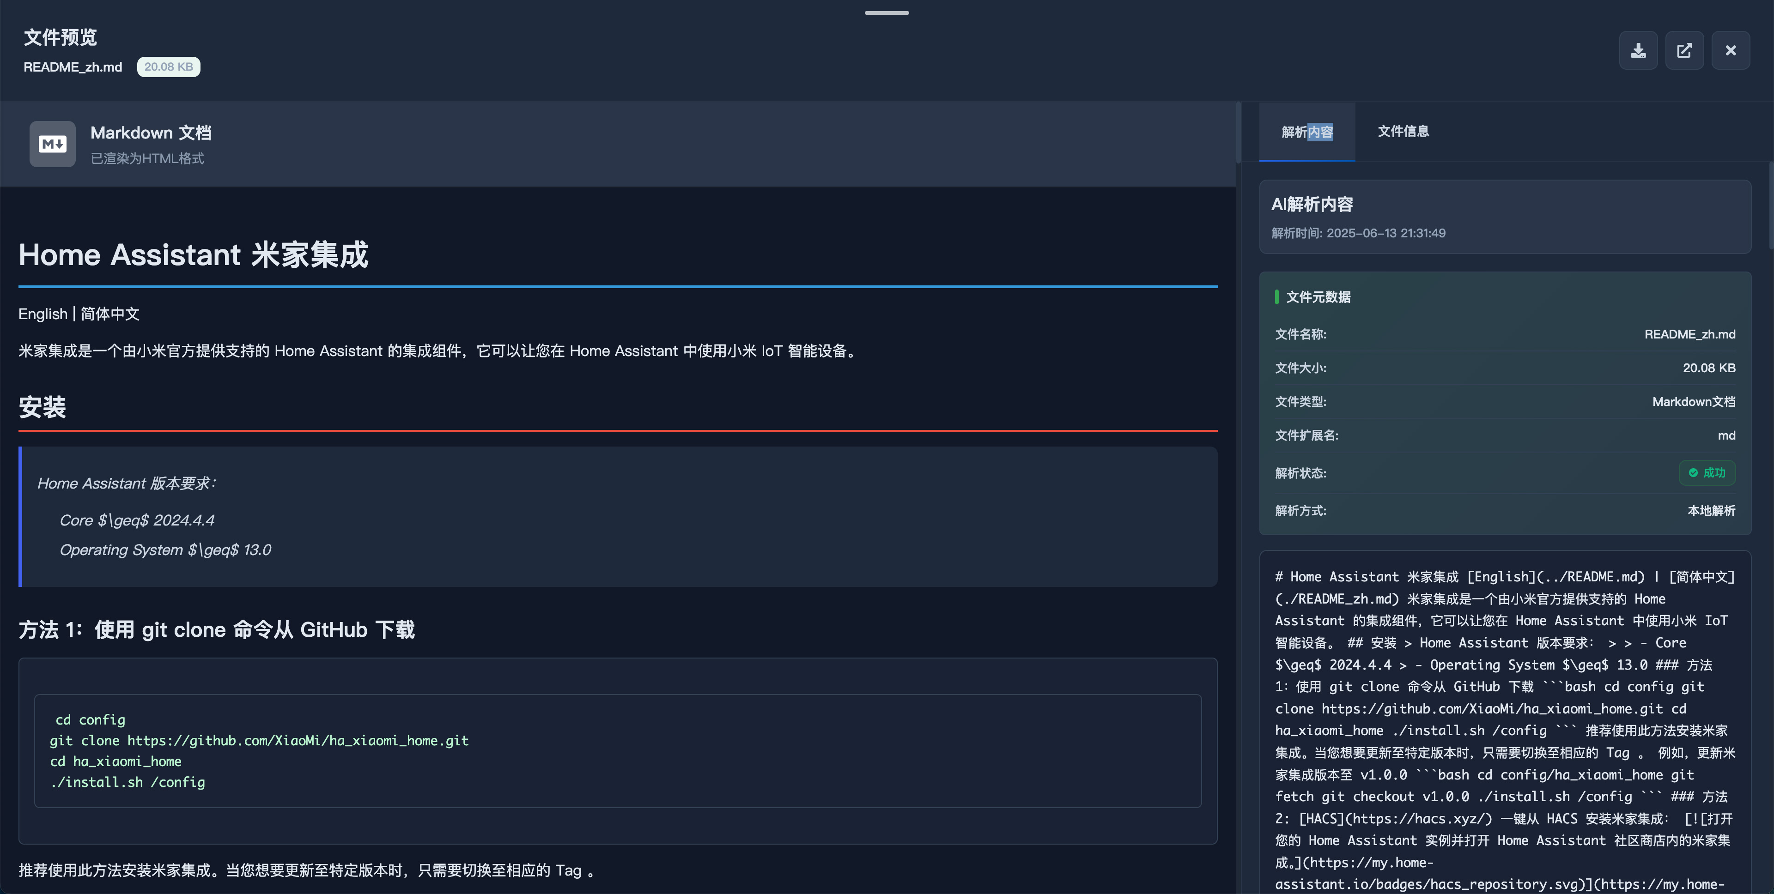Click the 'Operating System $\geq$ 13.0' line
This screenshot has height=894, width=1774.
point(165,550)
